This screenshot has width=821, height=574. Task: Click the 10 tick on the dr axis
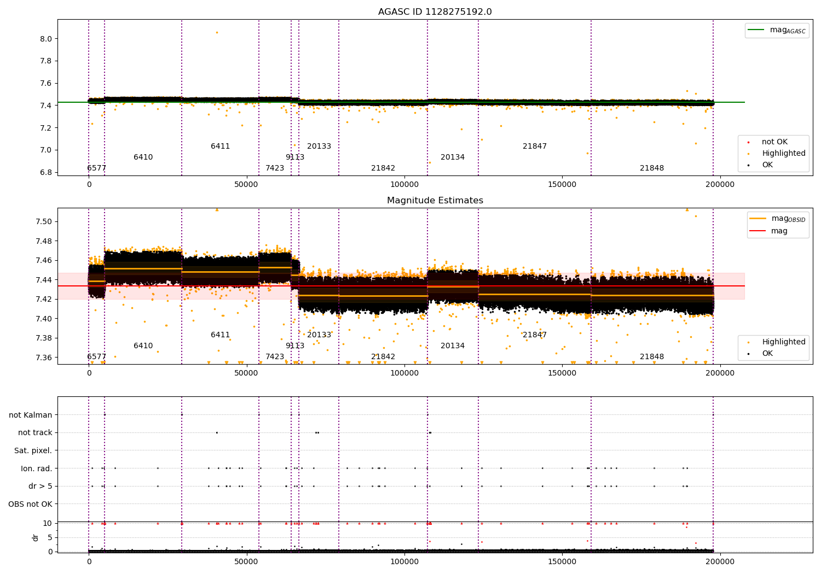pyautogui.click(x=48, y=523)
